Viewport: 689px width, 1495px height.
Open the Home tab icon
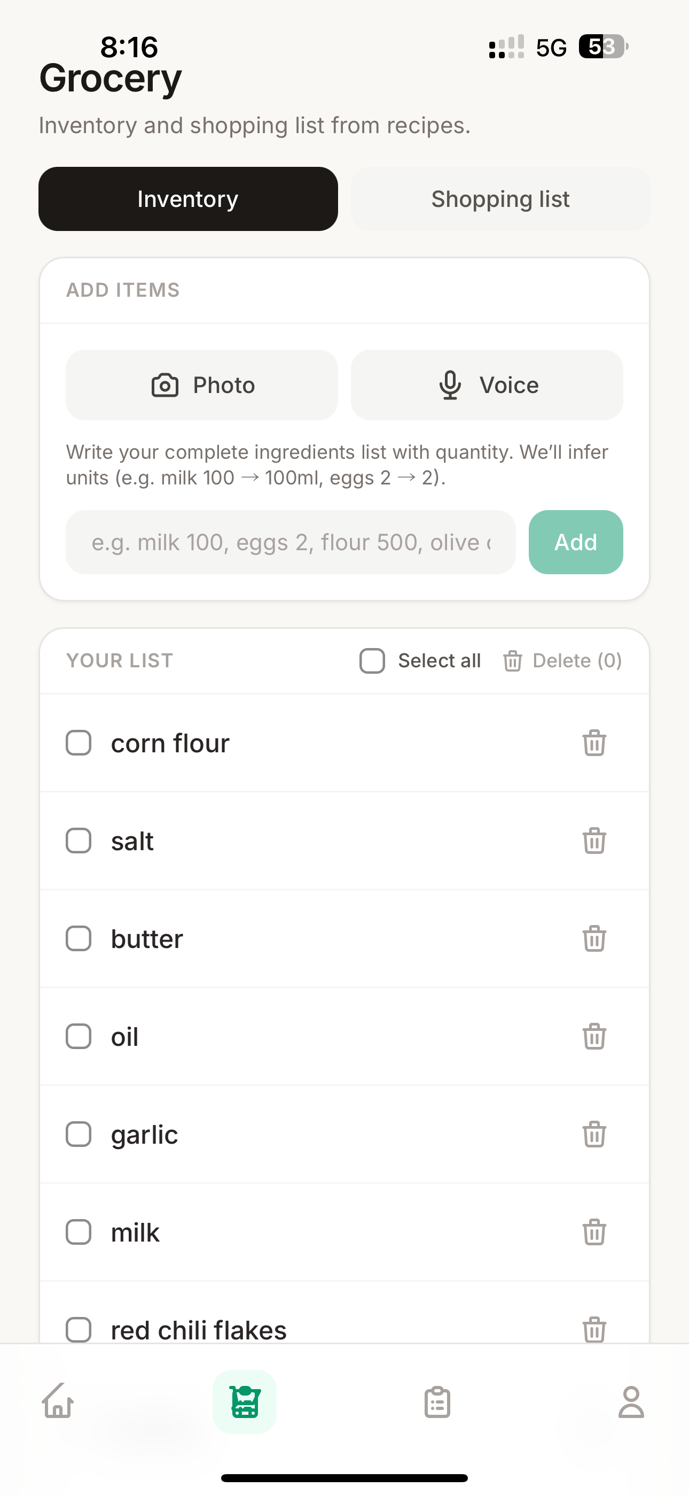[58, 1401]
